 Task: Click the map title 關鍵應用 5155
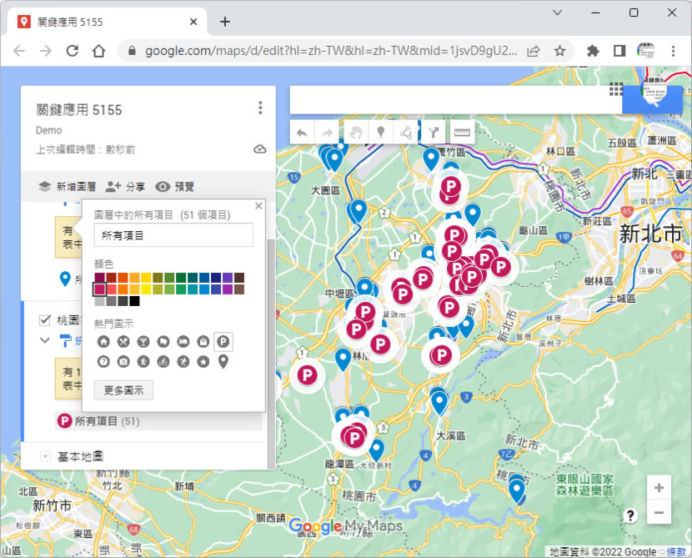point(79,110)
